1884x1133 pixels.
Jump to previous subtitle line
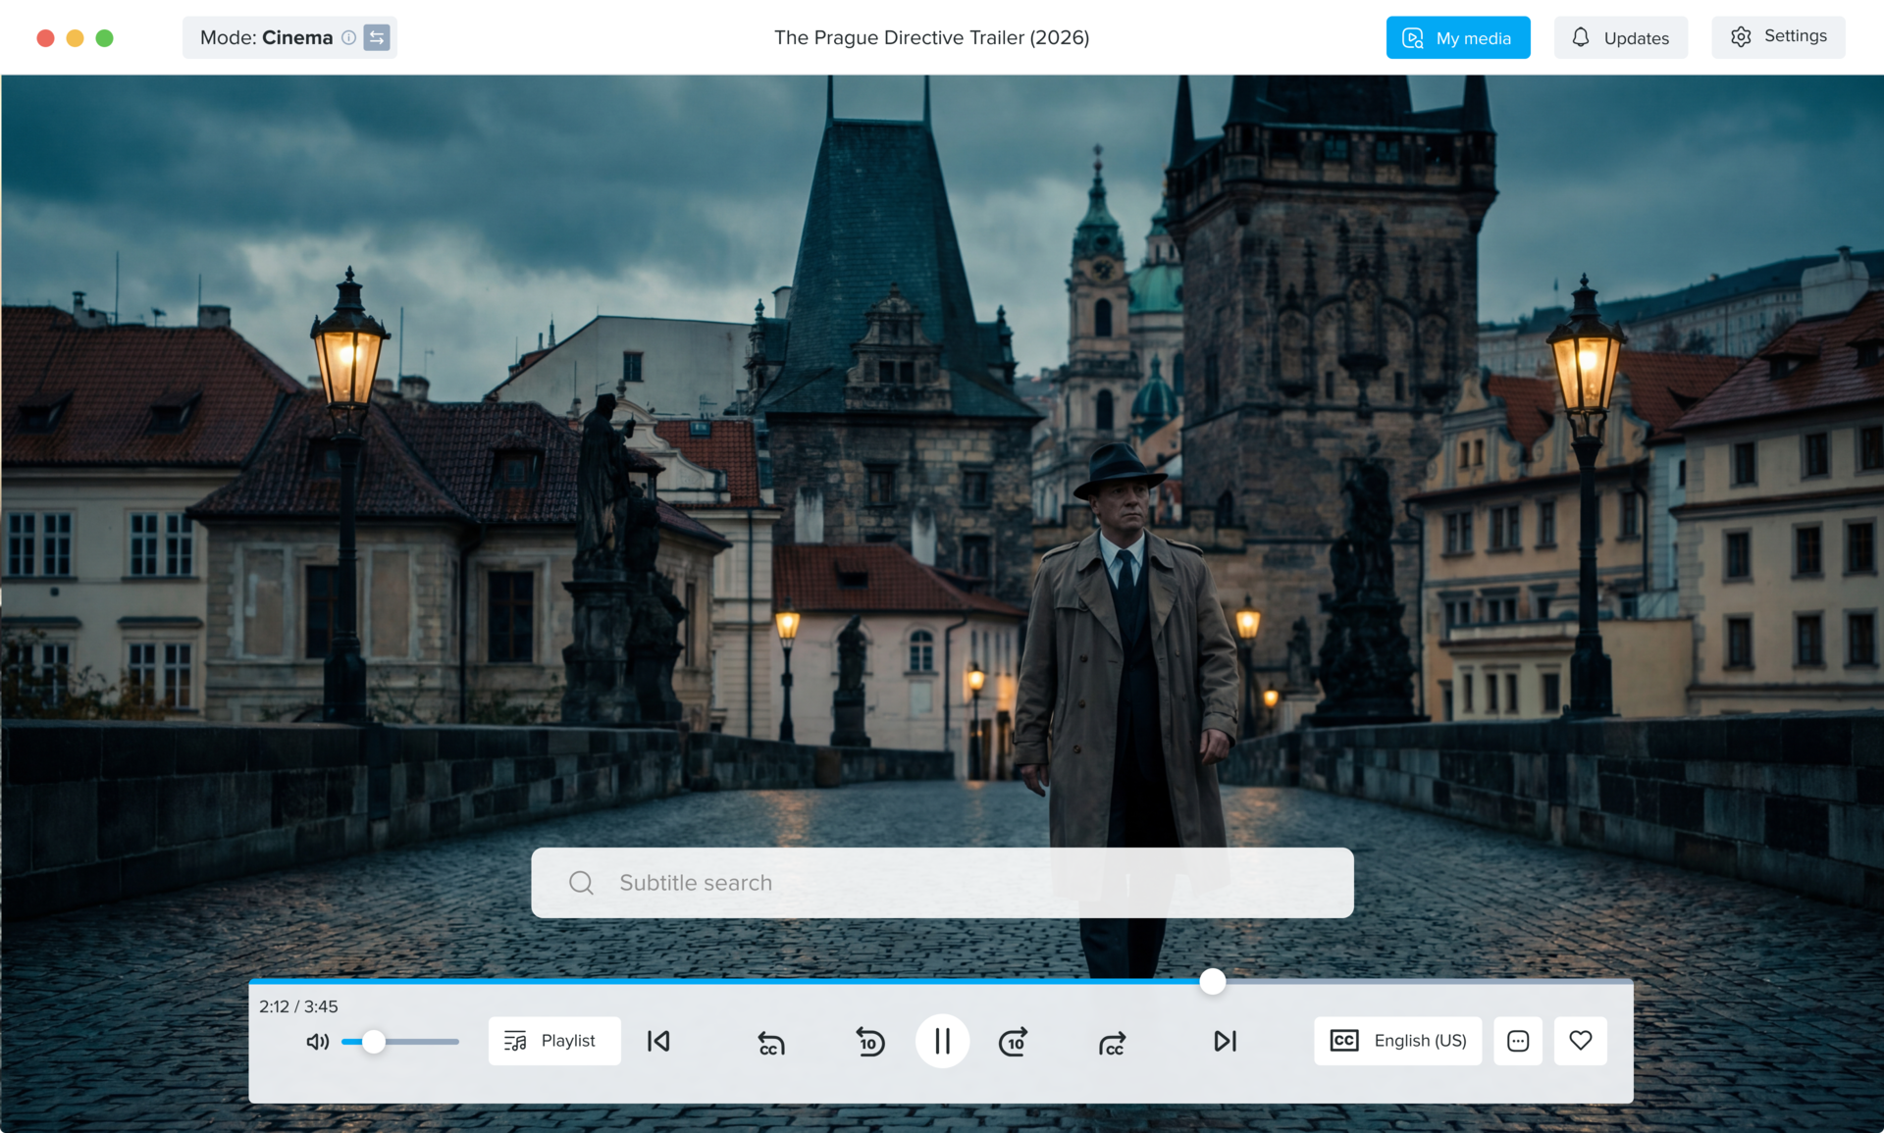click(771, 1043)
